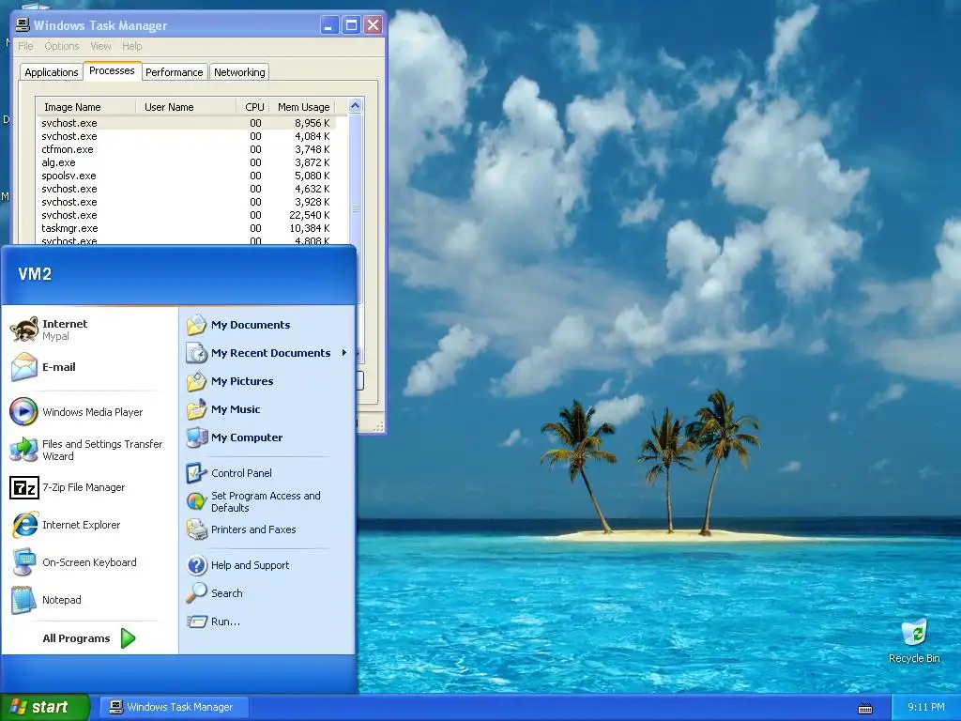Switch to the Processes tab
Image resolution: width=961 pixels, height=721 pixels.
pyautogui.click(x=112, y=70)
